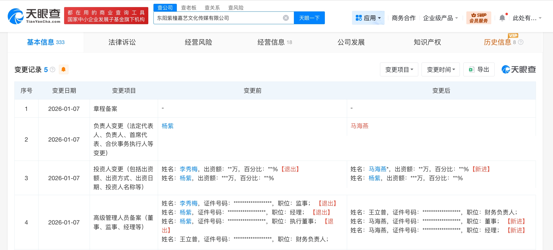
Task: Expand the 变更项目 filter dropdown
Action: pos(399,70)
